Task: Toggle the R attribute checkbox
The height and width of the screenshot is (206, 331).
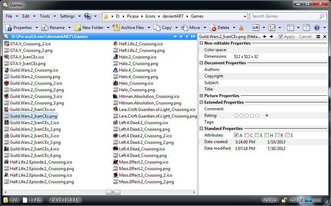Action: [277, 135]
